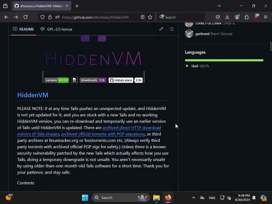Click the Languages heading
Screen dimensions: 272x204
(195, 52)
